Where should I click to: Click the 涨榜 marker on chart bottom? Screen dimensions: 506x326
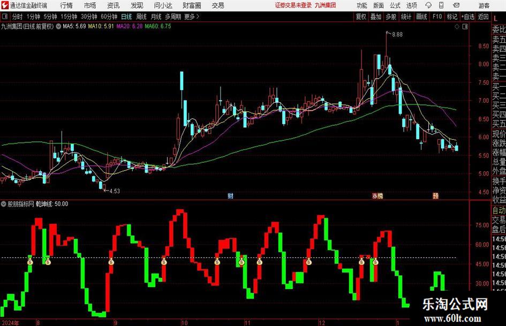[x=377, y=196]
